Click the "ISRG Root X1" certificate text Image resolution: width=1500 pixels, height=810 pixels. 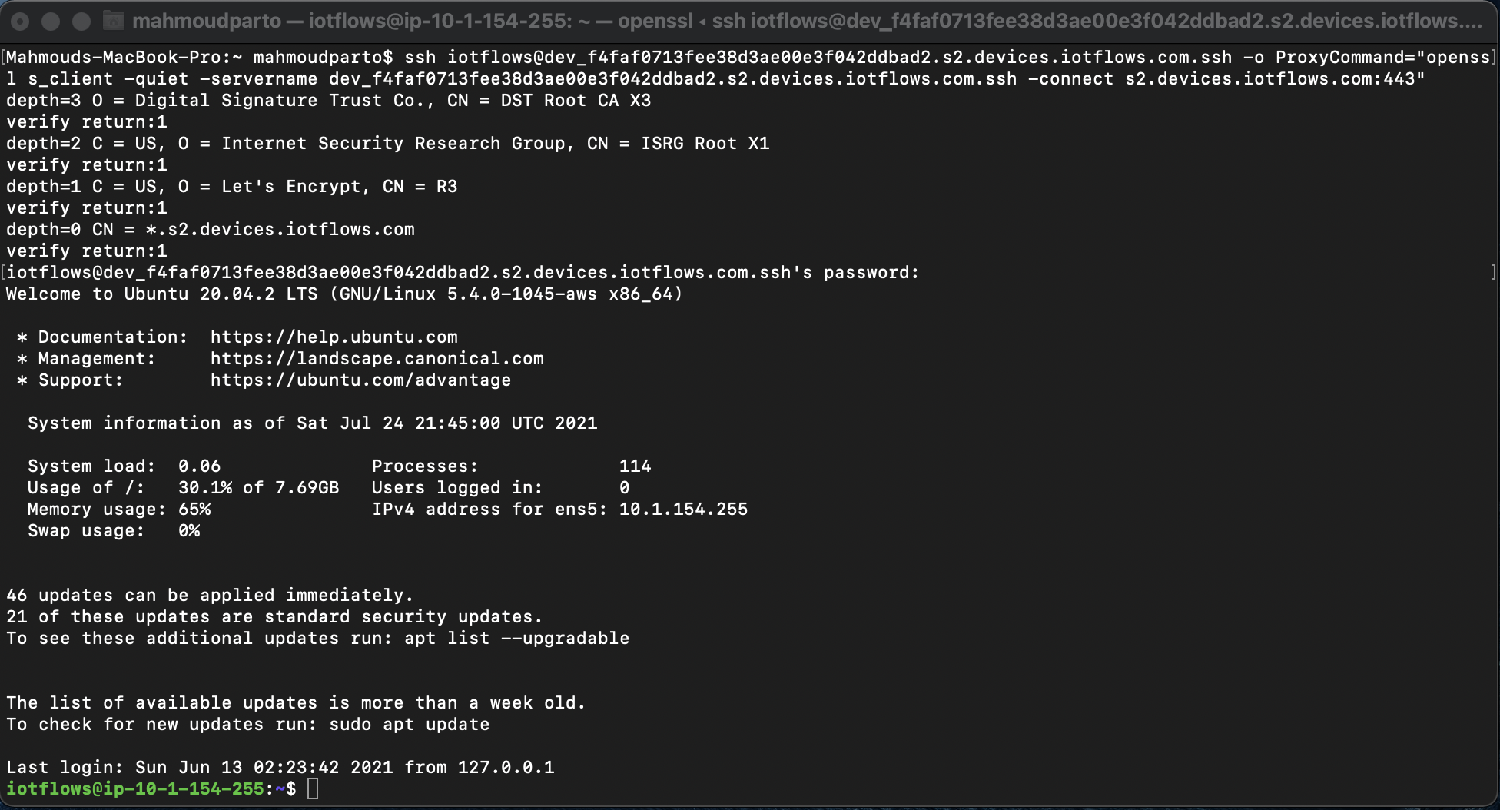(x=705, y=144)
